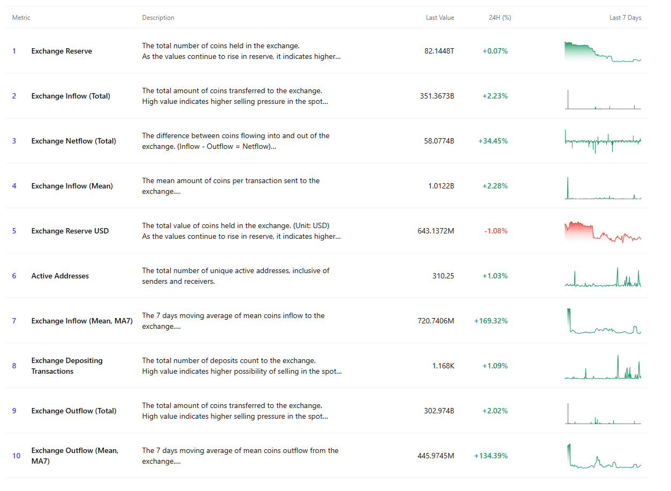The width and height of the screenshot is (671, 491).
Task: Open the Exchange Outflow (Mean, MA7) metric
Action: click(75, 456)
